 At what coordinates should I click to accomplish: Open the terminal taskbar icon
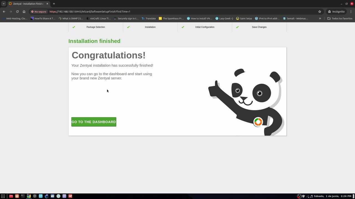coord(23,196)
